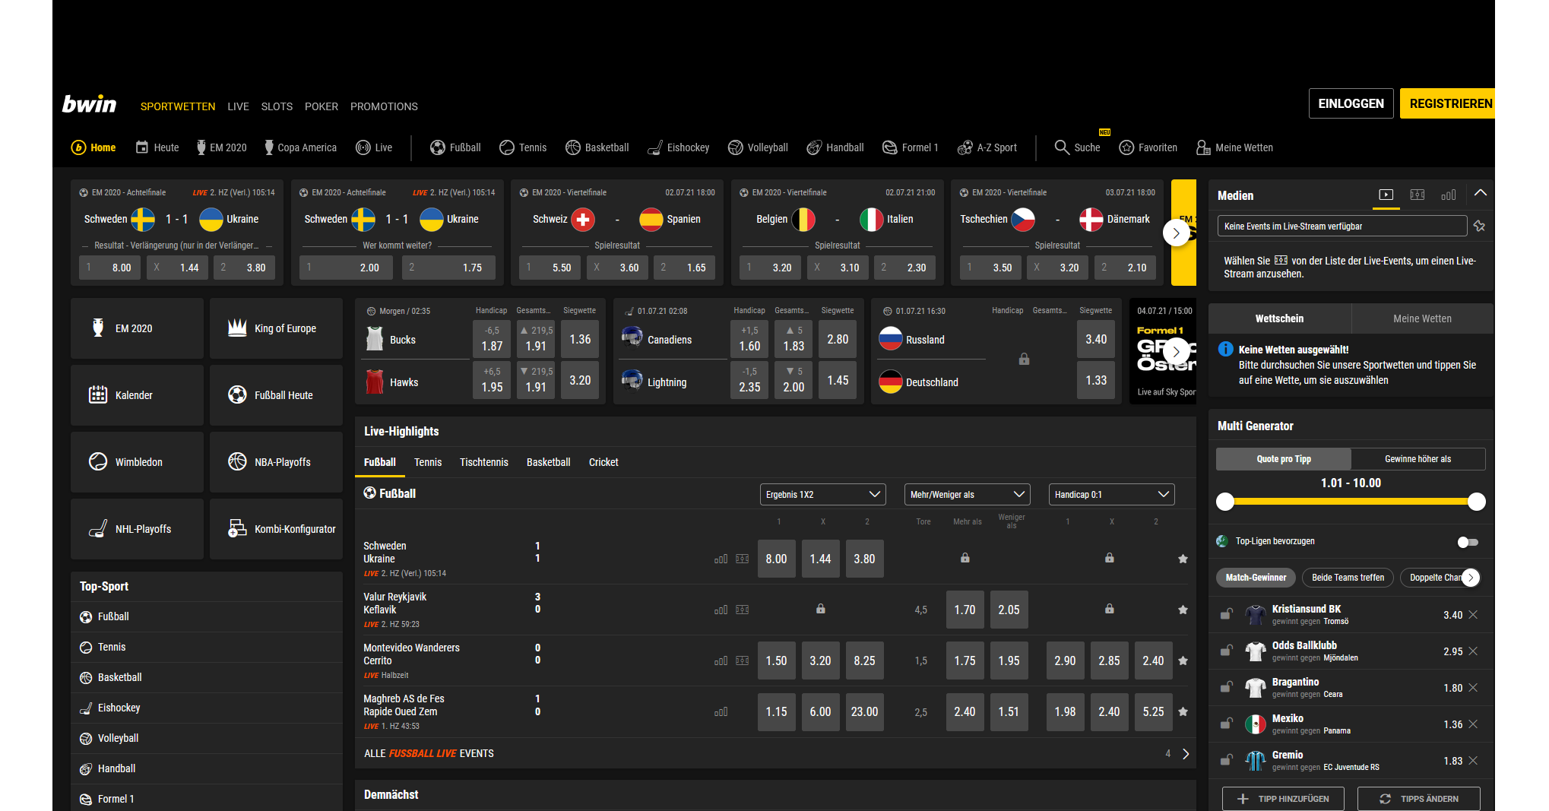Switch to Meine Wetten betslip tab

(1422, 318)
